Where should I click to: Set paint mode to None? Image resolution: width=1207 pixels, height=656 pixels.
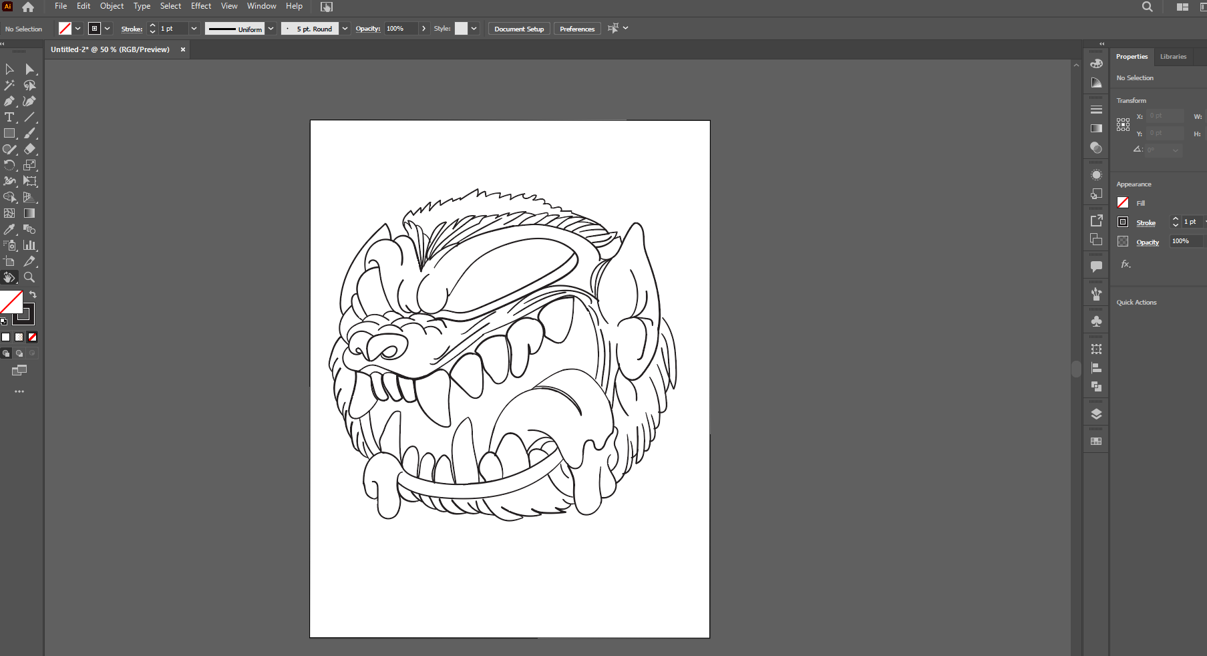[33, 337]
